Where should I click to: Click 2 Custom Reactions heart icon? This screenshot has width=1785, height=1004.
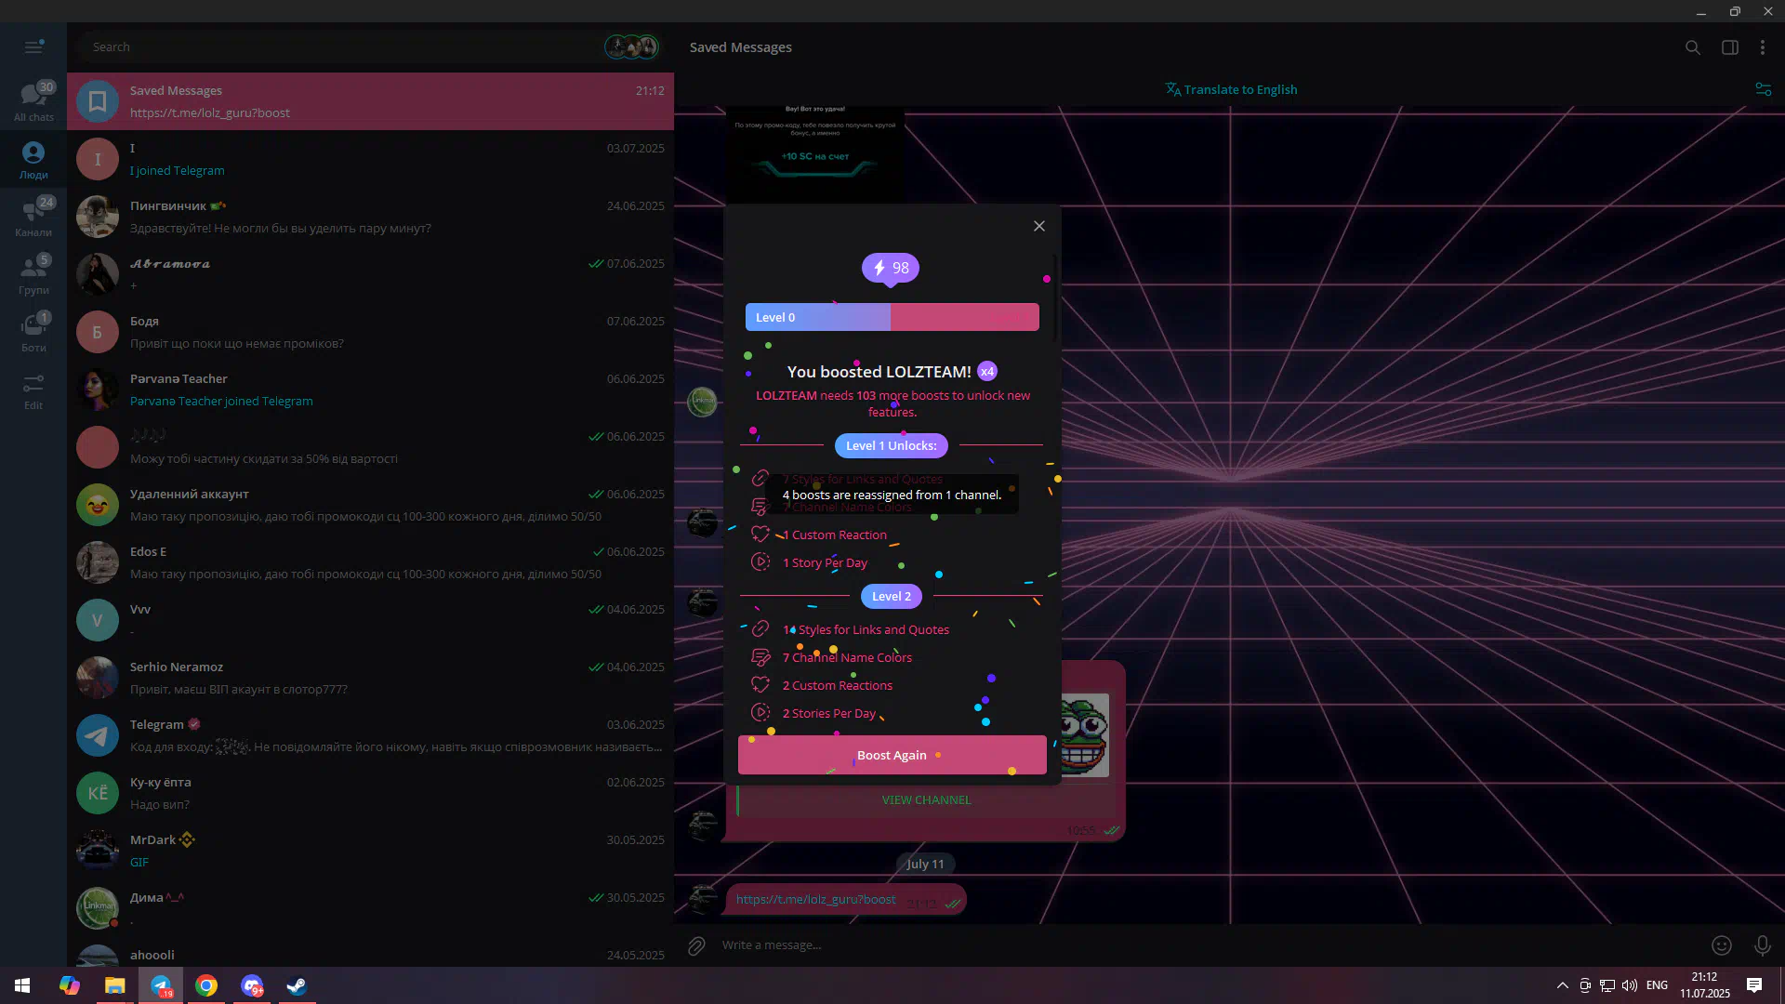760,685
